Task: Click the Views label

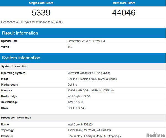Action: coord(5,47)
